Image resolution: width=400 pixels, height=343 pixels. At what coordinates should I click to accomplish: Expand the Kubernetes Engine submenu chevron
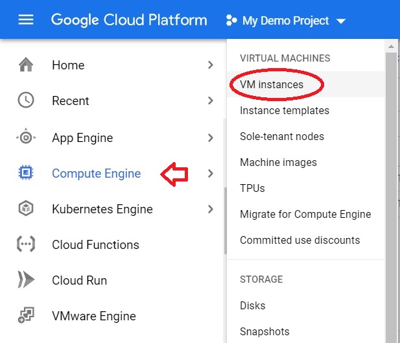(x=211, y=209)
